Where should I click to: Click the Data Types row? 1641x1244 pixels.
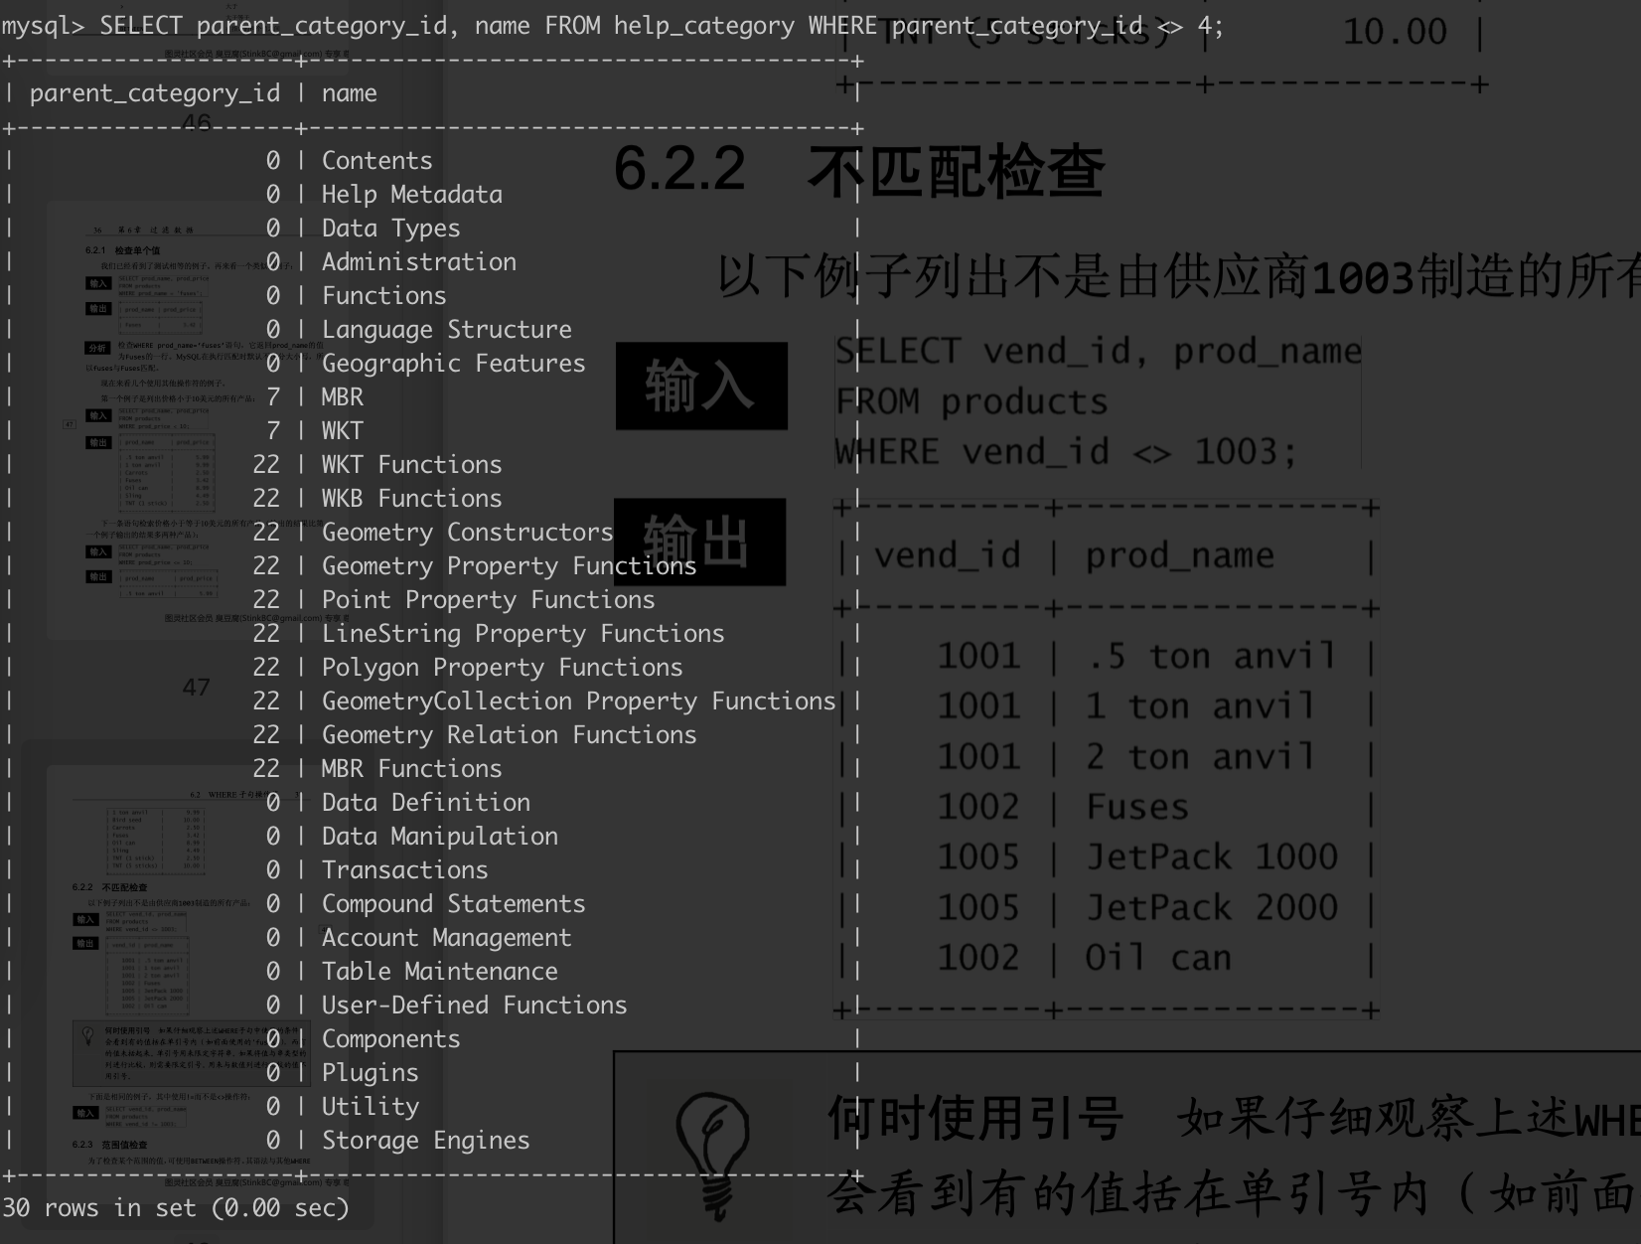(x=433, y=229)
